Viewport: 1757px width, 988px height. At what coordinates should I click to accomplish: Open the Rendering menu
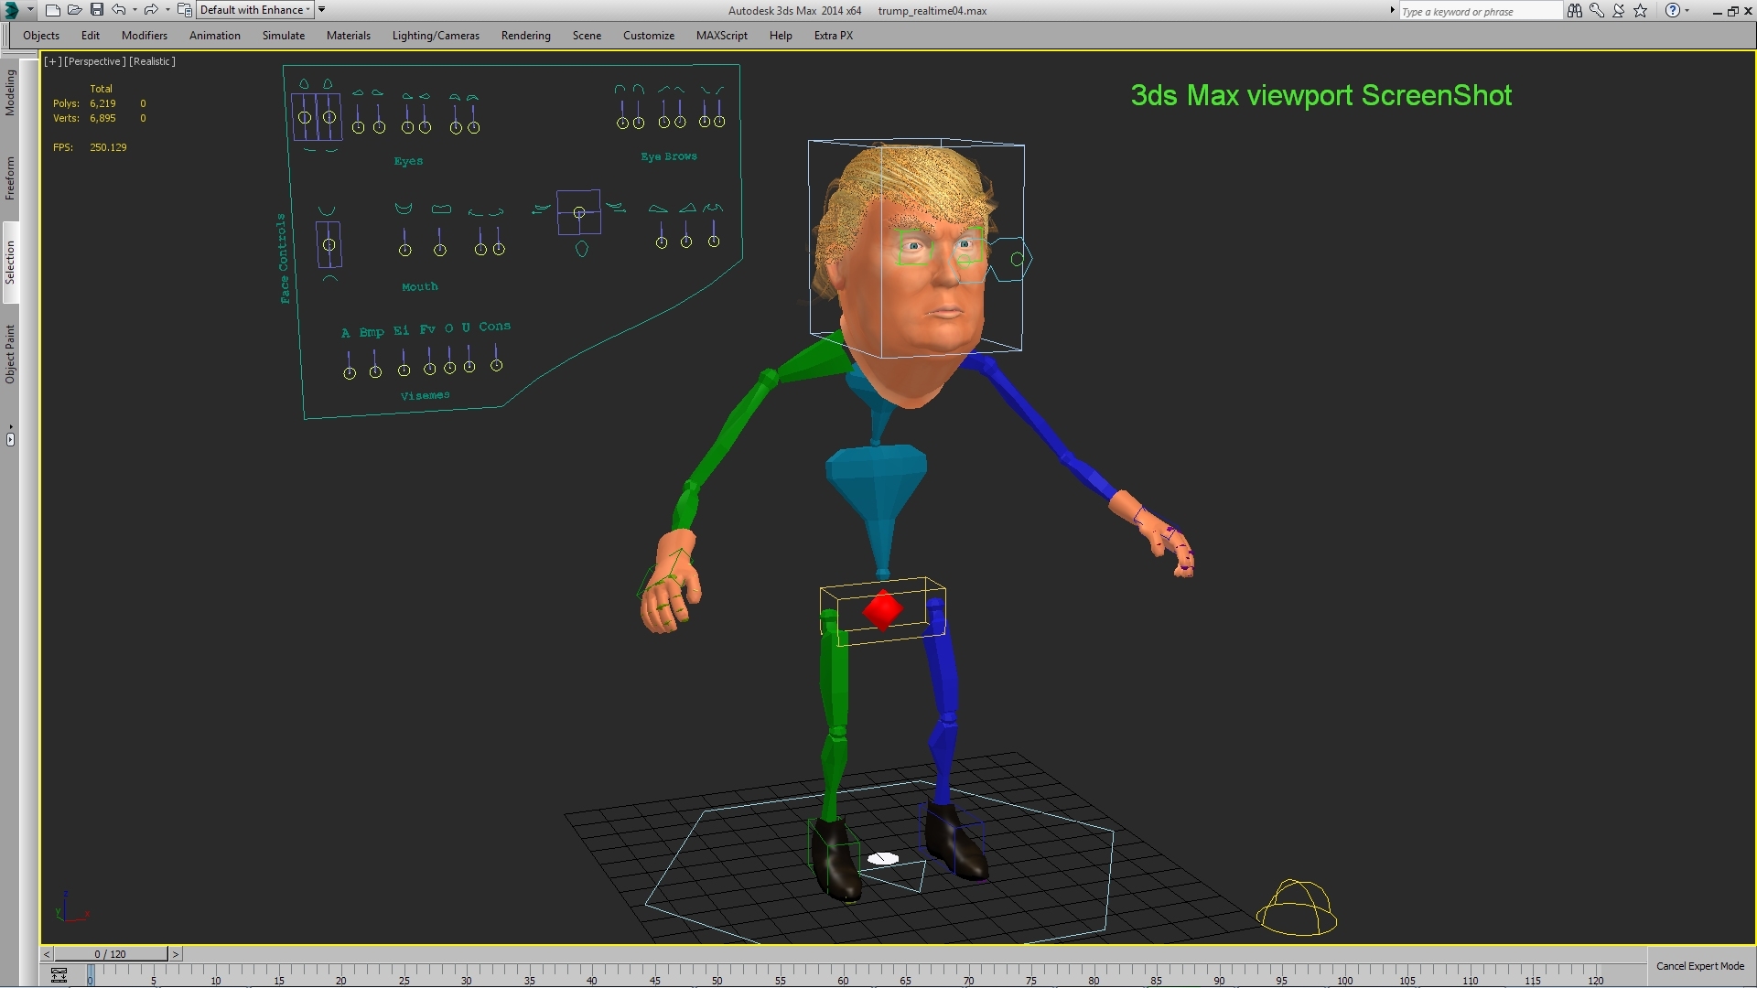coord(525,36)
